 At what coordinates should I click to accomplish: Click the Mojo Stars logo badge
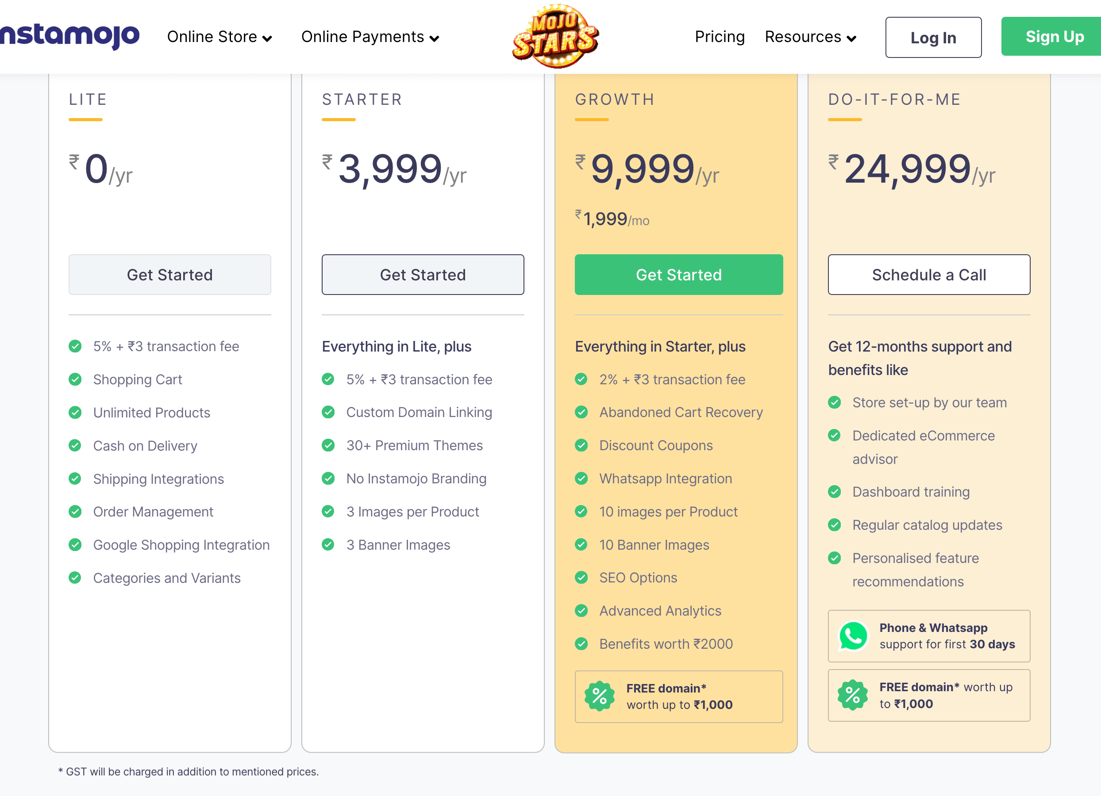pos(555,36)
